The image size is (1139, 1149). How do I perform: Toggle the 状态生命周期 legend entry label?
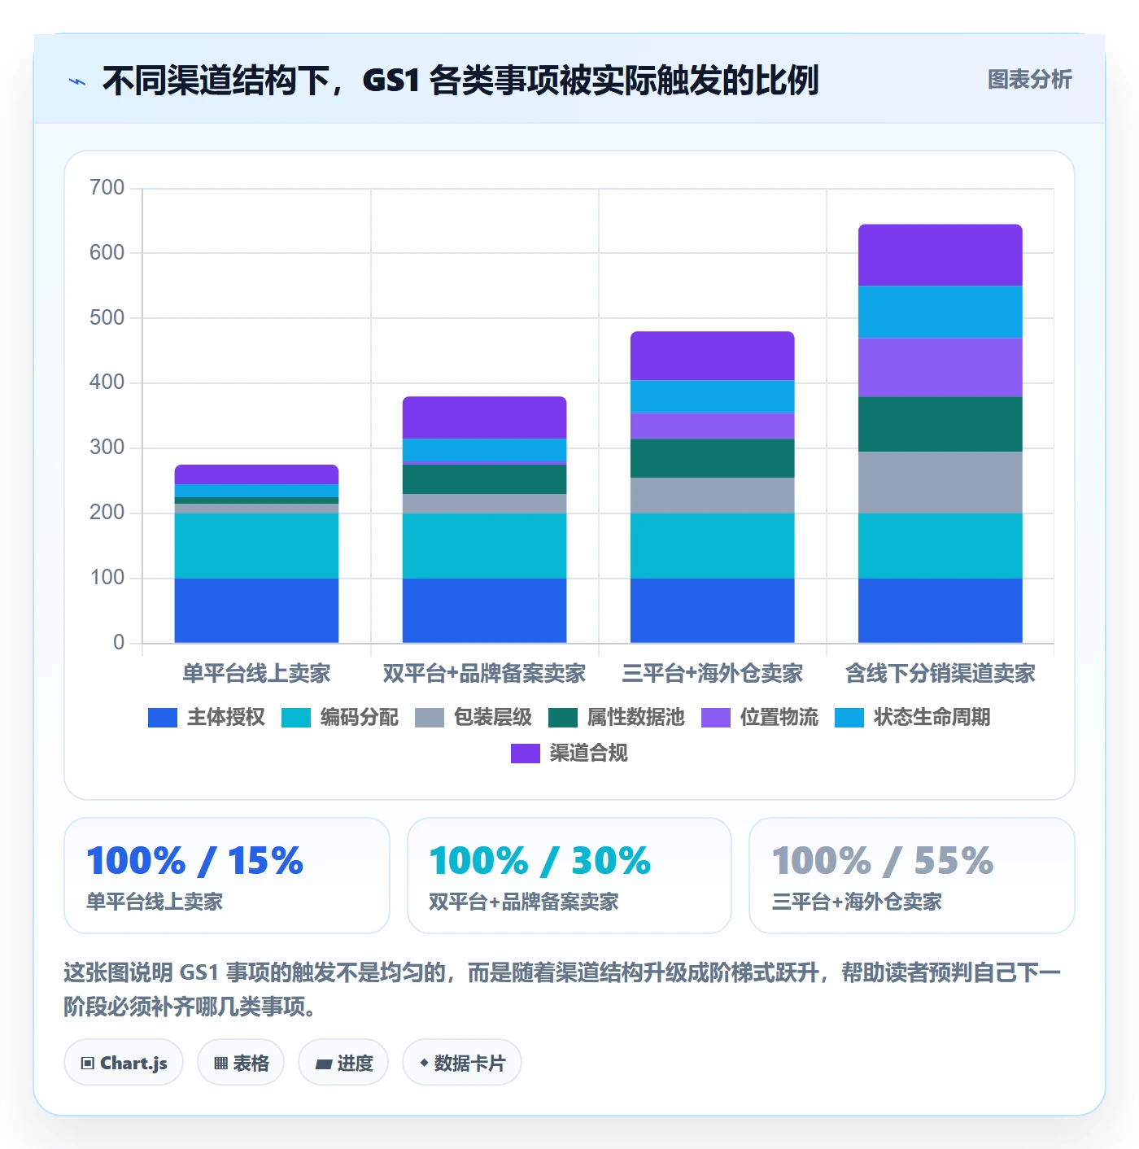tap(932, 718)
